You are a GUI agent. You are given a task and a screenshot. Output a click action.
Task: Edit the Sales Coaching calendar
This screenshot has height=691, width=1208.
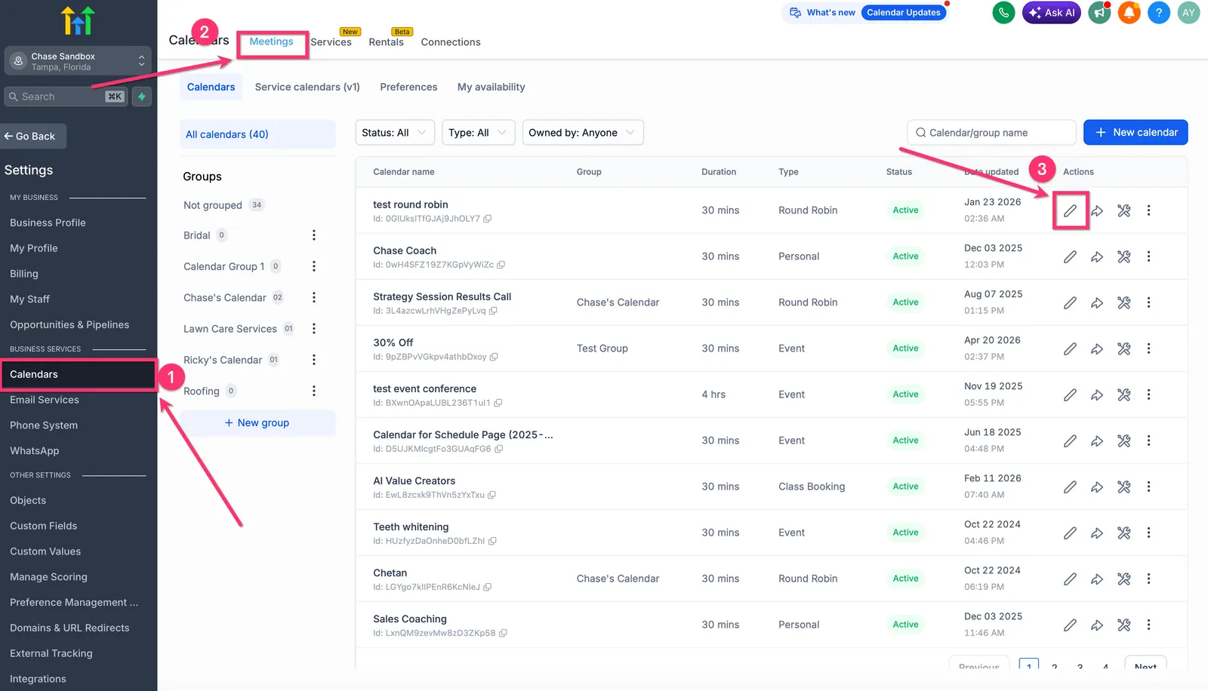pyautogui.click(x=1070, y=625)
